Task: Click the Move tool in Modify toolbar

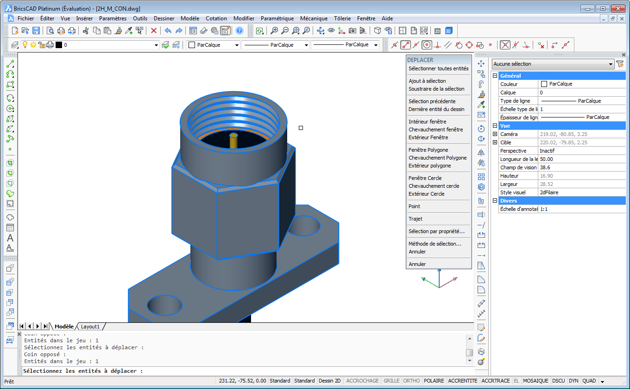Action: 481,63
